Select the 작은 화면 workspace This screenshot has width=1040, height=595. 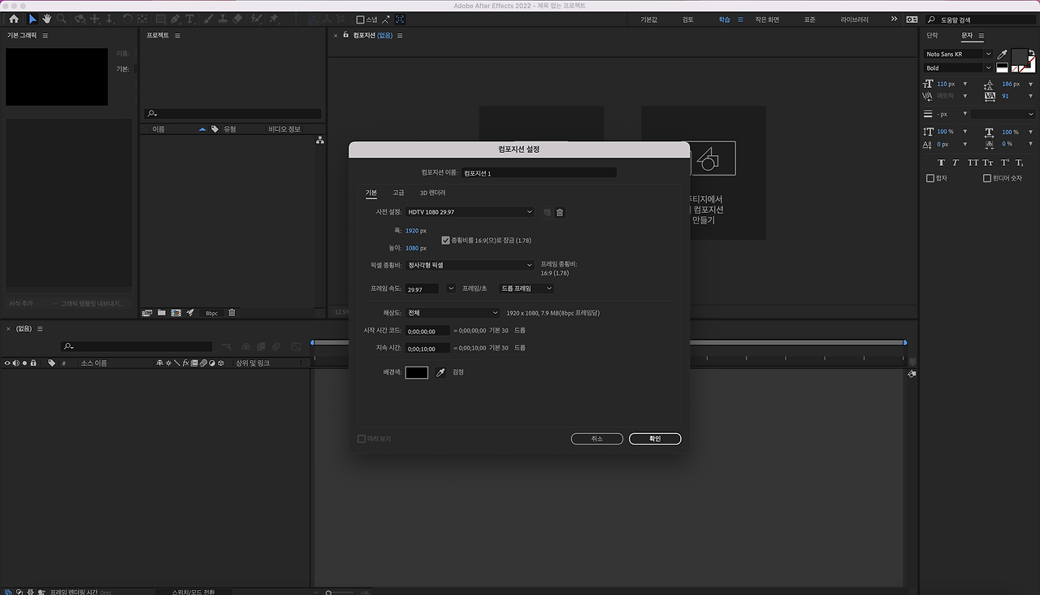(x=767, y=20)
